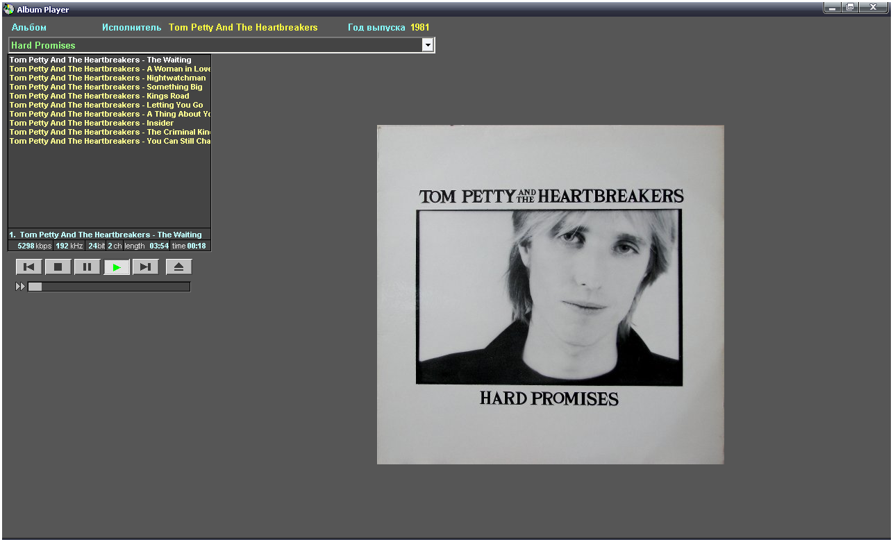Select the track The Waiting

pos(110,60)
